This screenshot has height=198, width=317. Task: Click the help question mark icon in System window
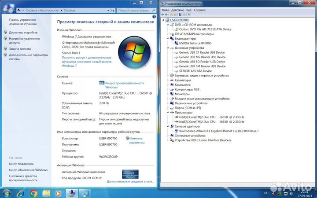154,17
